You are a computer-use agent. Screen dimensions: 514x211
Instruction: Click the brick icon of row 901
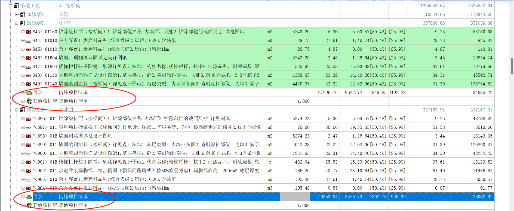click(29, 162)
